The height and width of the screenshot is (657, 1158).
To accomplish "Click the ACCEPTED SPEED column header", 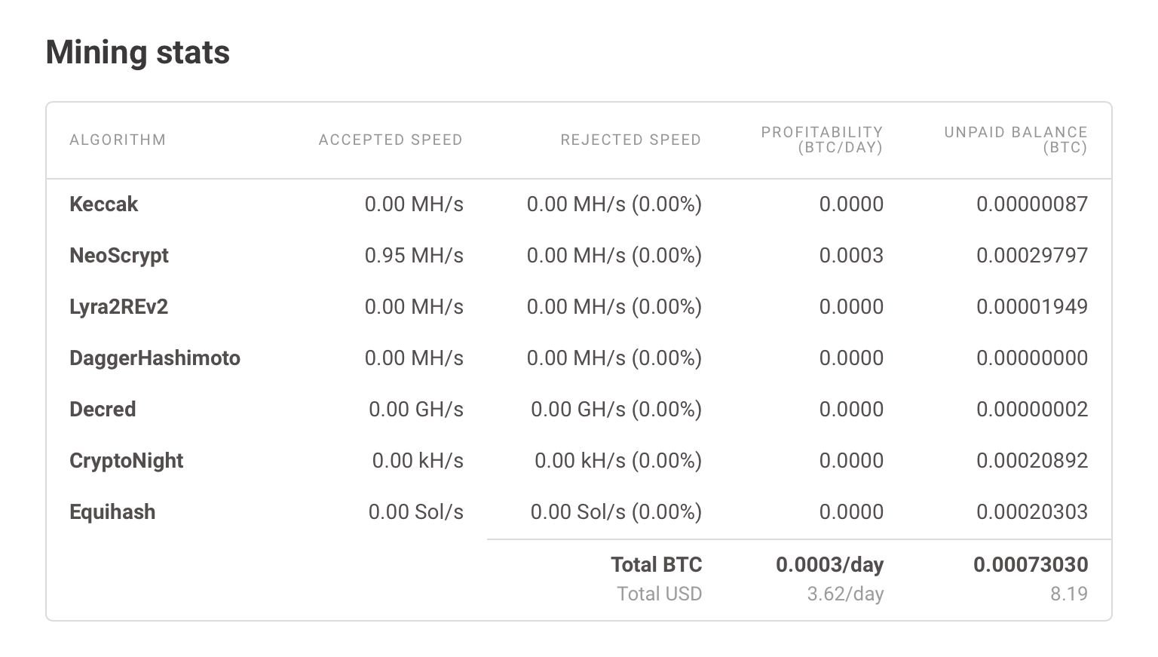I will coord(391,140).
